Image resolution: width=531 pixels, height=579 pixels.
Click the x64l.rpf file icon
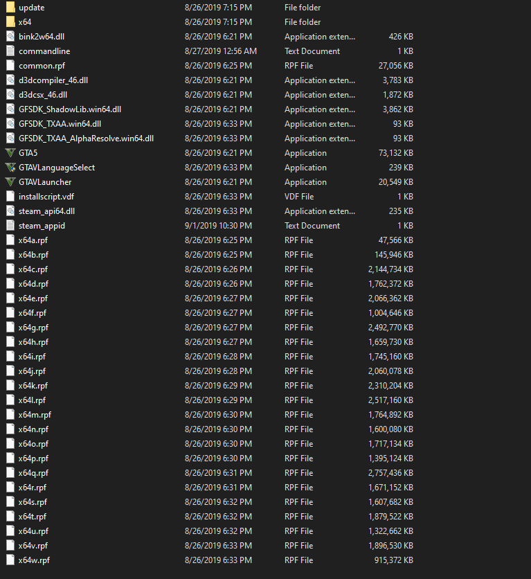point(10,400)
